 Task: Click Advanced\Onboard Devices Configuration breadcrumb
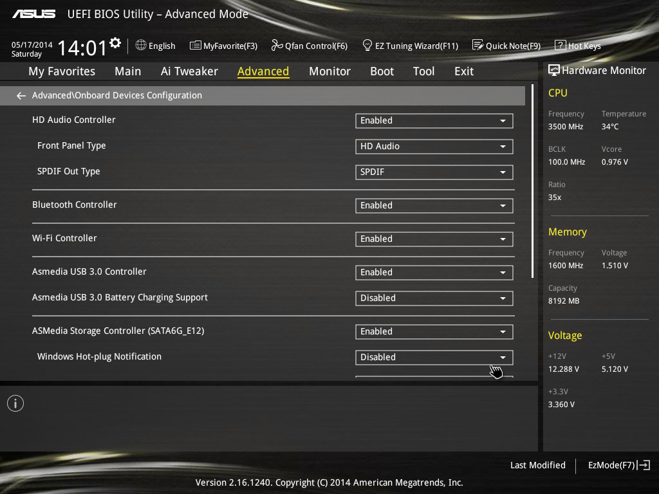click(117, 95)
